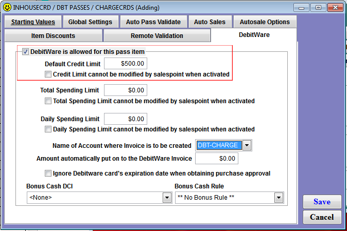
Task: Close the INHOUSECRD window
Action: tap(335, 8)
